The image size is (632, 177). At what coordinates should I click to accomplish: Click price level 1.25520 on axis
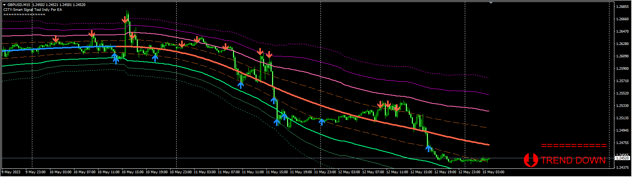point(622,93)
